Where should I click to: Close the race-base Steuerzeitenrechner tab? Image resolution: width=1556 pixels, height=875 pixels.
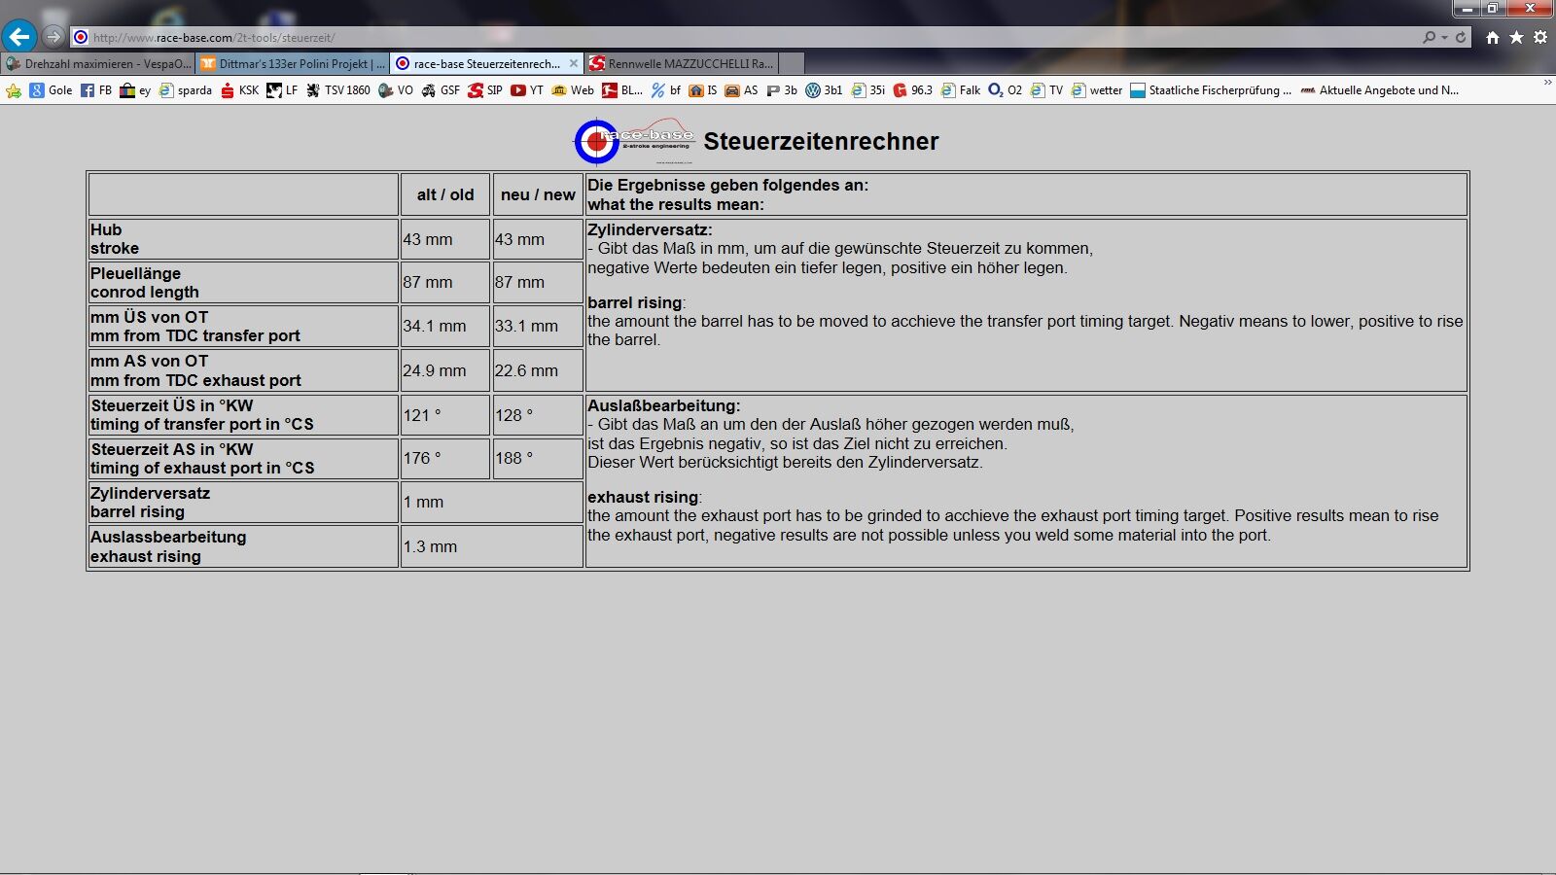coord(574,64)
